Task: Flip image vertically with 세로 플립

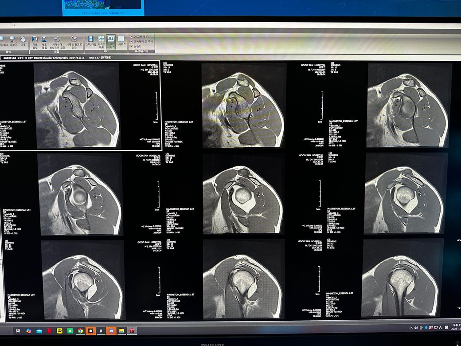Action: (x=44, y=40)
